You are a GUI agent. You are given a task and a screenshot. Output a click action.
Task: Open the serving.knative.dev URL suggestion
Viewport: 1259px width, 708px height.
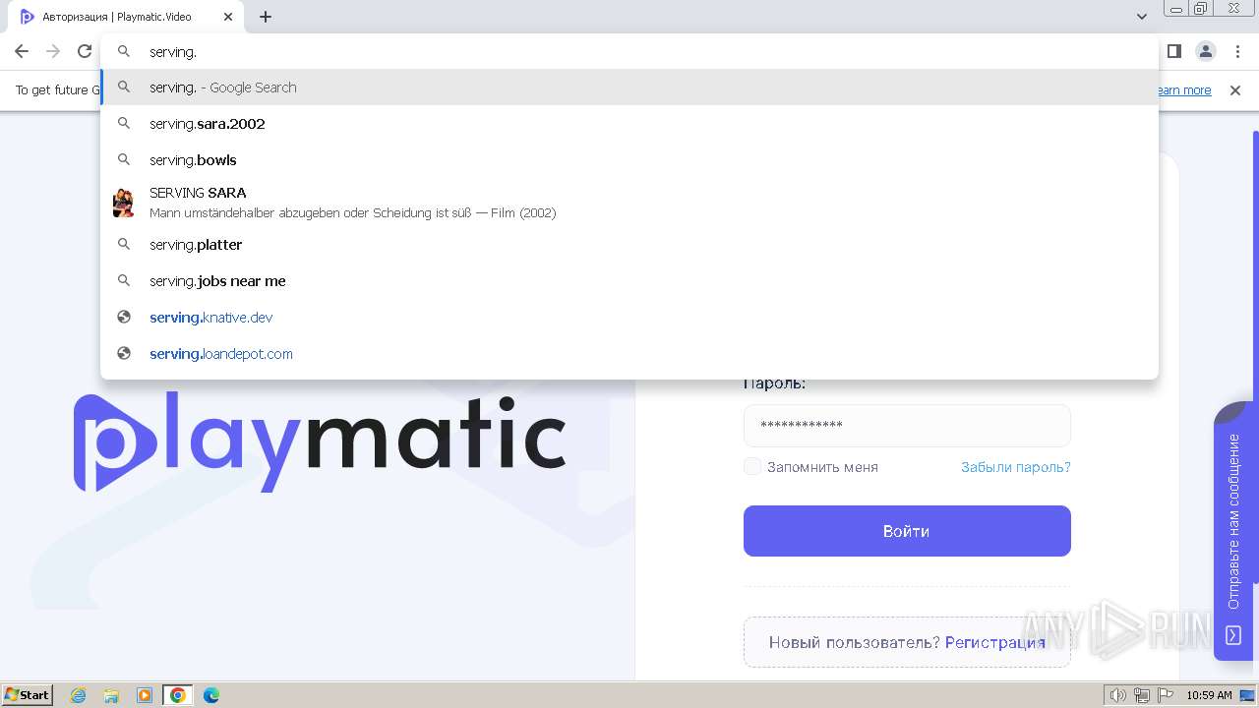click(629, 318)
